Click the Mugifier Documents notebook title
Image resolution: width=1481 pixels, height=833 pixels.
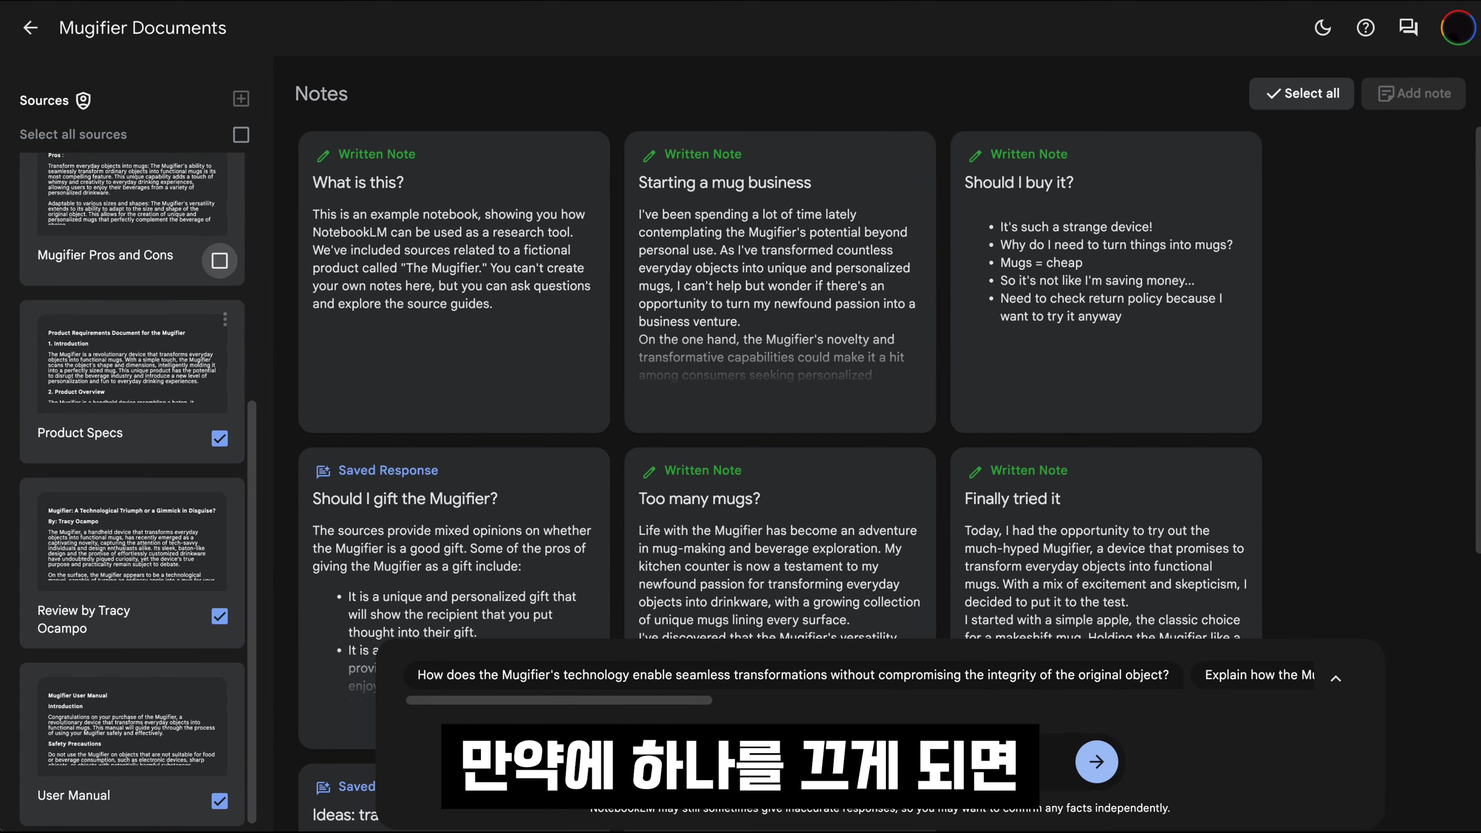pyautogui.click(x=143, y=28)
